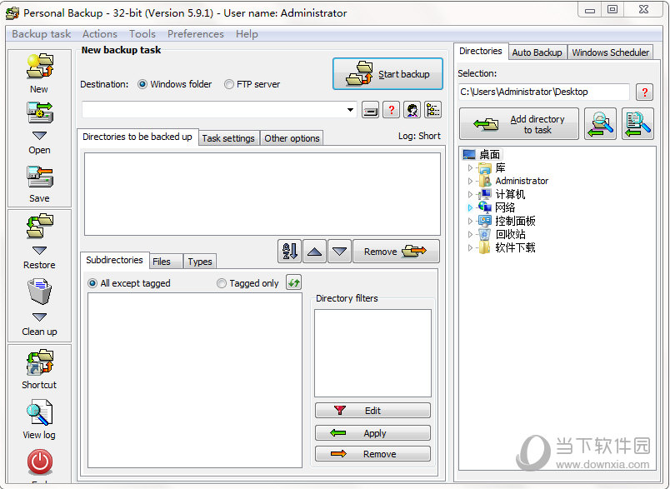
Task: Expand the Administrator tree node
Action: pos(470,181)
